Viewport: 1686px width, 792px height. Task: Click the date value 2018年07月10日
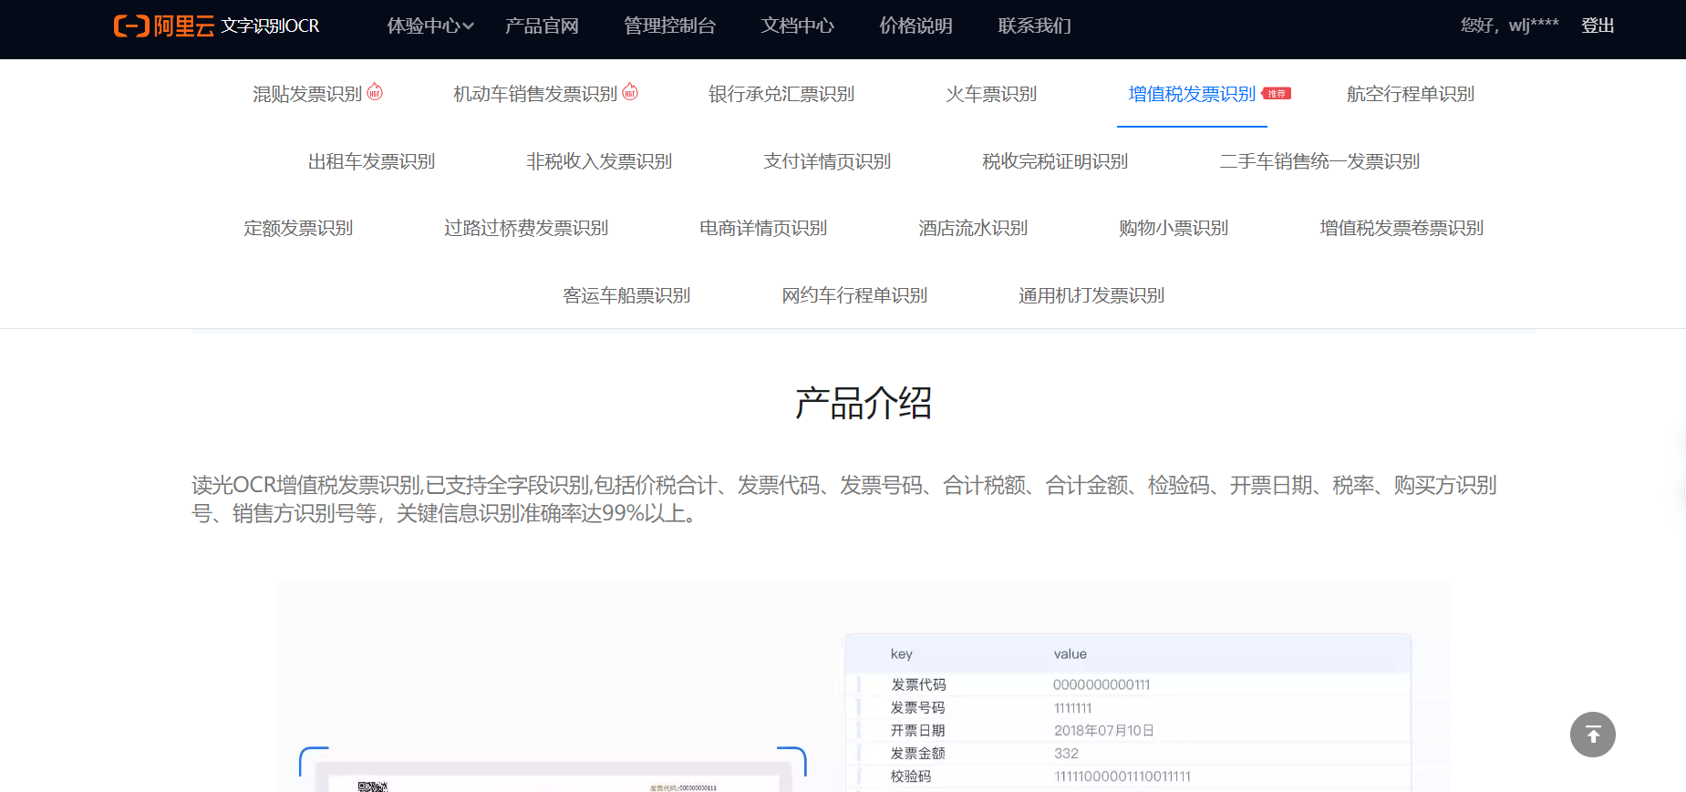pyautogui.click(x=1104, y=730)
